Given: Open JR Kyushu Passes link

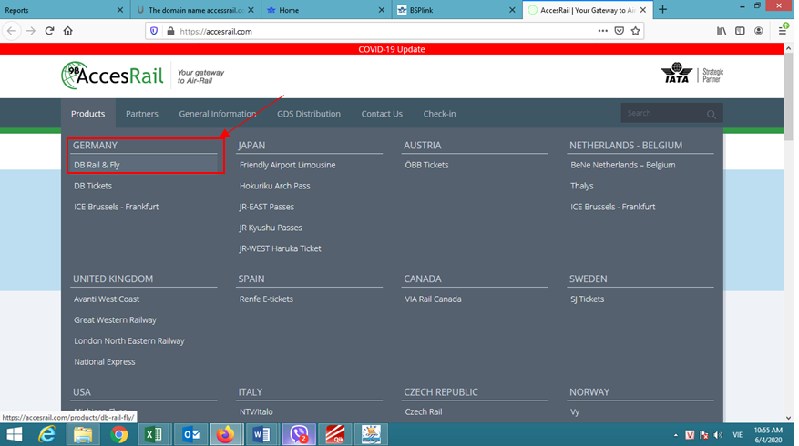Looking at the screenshot, I should (271, 228).
